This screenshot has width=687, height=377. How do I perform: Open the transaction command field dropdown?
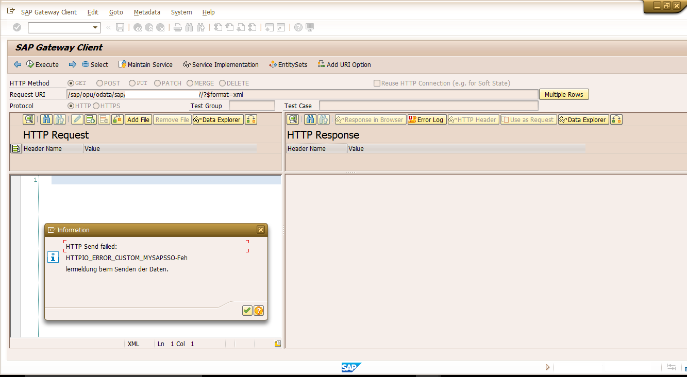pyautogui.click(x=95, y=28)
